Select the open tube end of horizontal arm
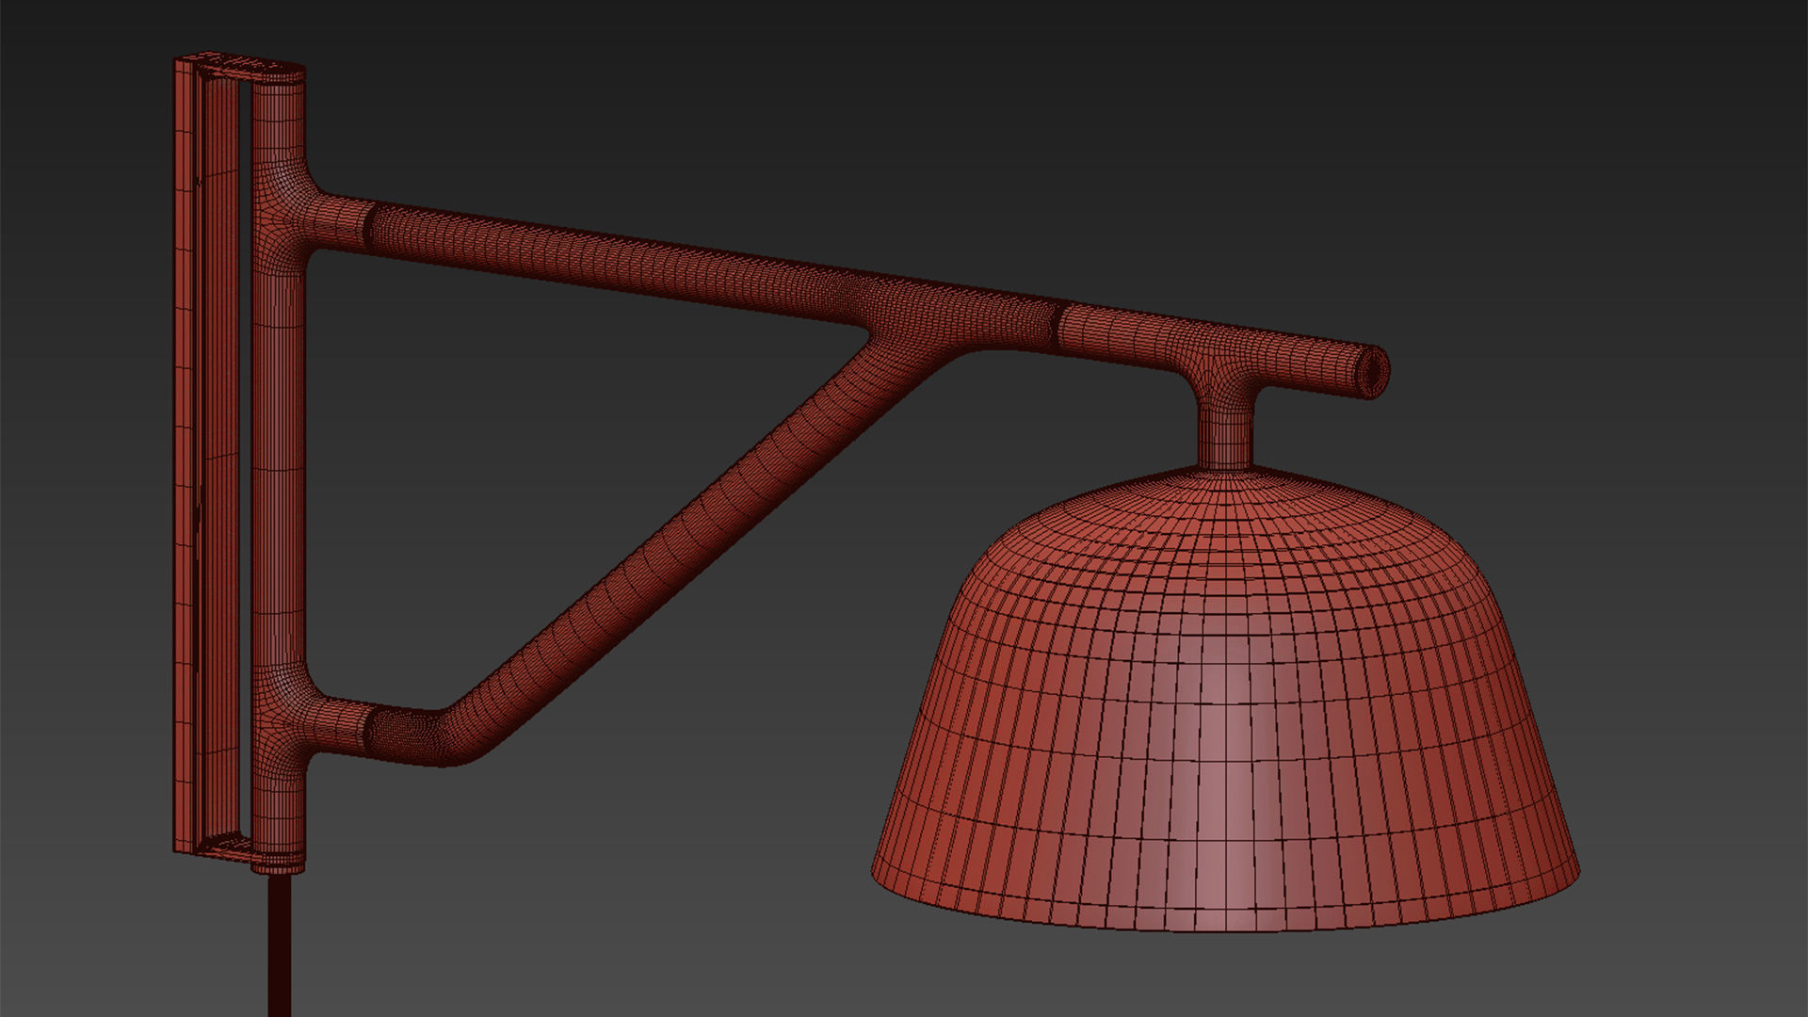This screenshot has height=1017, width=1808. click(x=1376, y=374)
